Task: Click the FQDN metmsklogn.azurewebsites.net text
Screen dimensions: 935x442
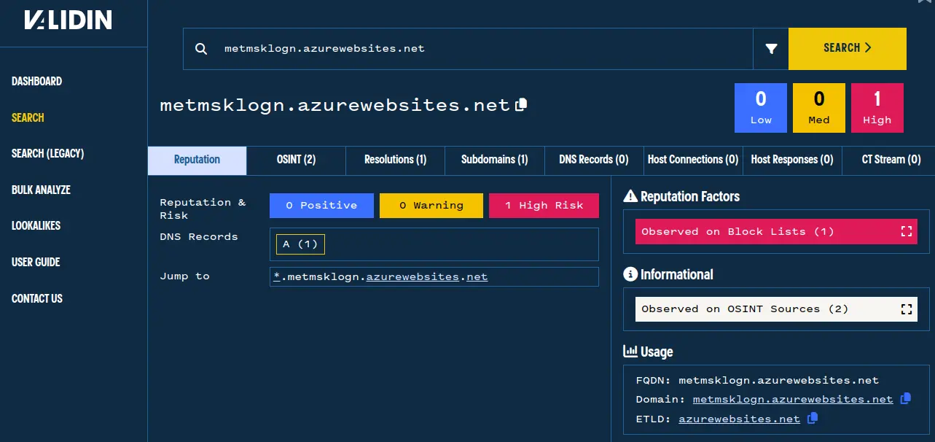Action: 778,381
